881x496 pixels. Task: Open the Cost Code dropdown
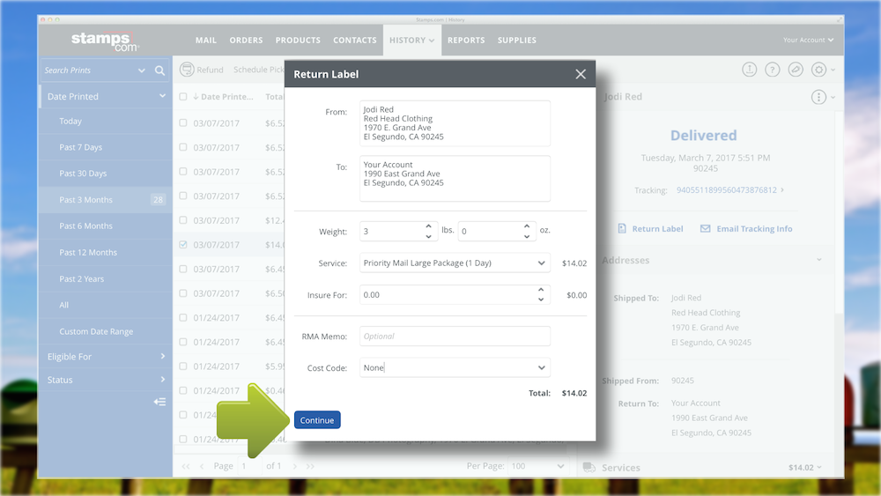[455, 368]
